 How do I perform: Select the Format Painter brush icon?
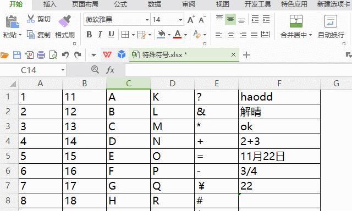[x=65, y=21]
